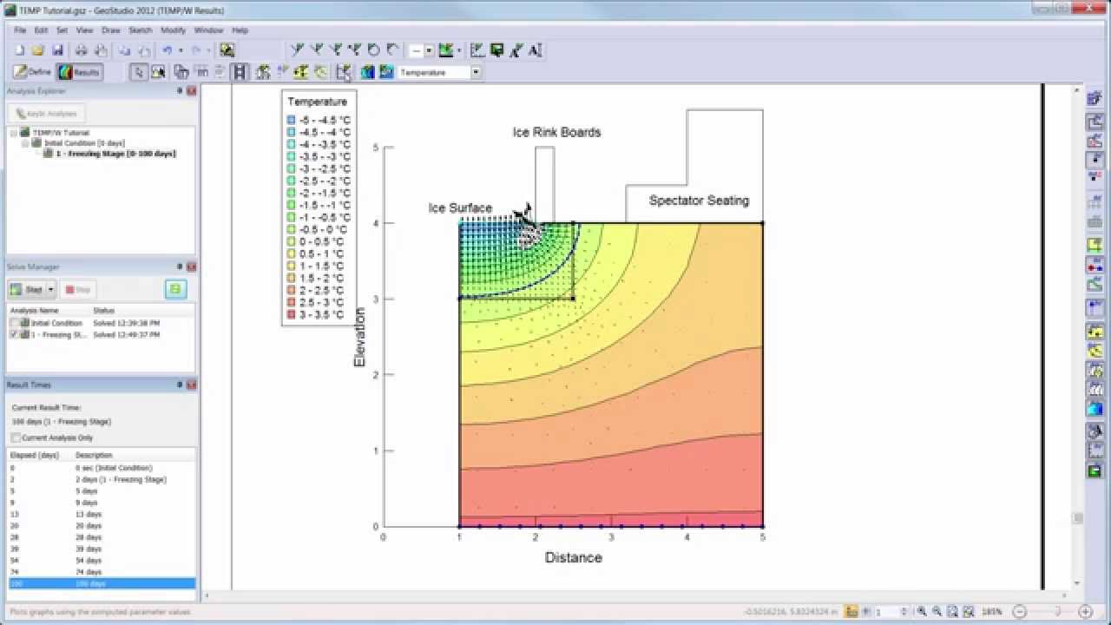The width and height of the screenshot is (1111, 625).
Task: Click the Save disk icon
Action: 57,50
